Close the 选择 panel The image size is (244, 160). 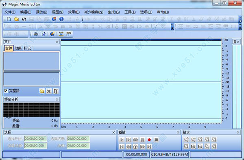[113, 132]
